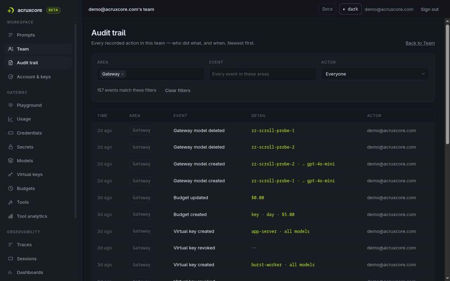Click demo@acruxcore.com in the header

[x=389, y=9]
